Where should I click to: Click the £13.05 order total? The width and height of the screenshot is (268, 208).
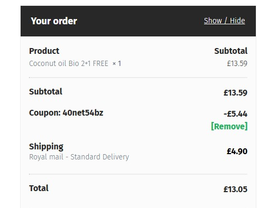click(235, 190)
